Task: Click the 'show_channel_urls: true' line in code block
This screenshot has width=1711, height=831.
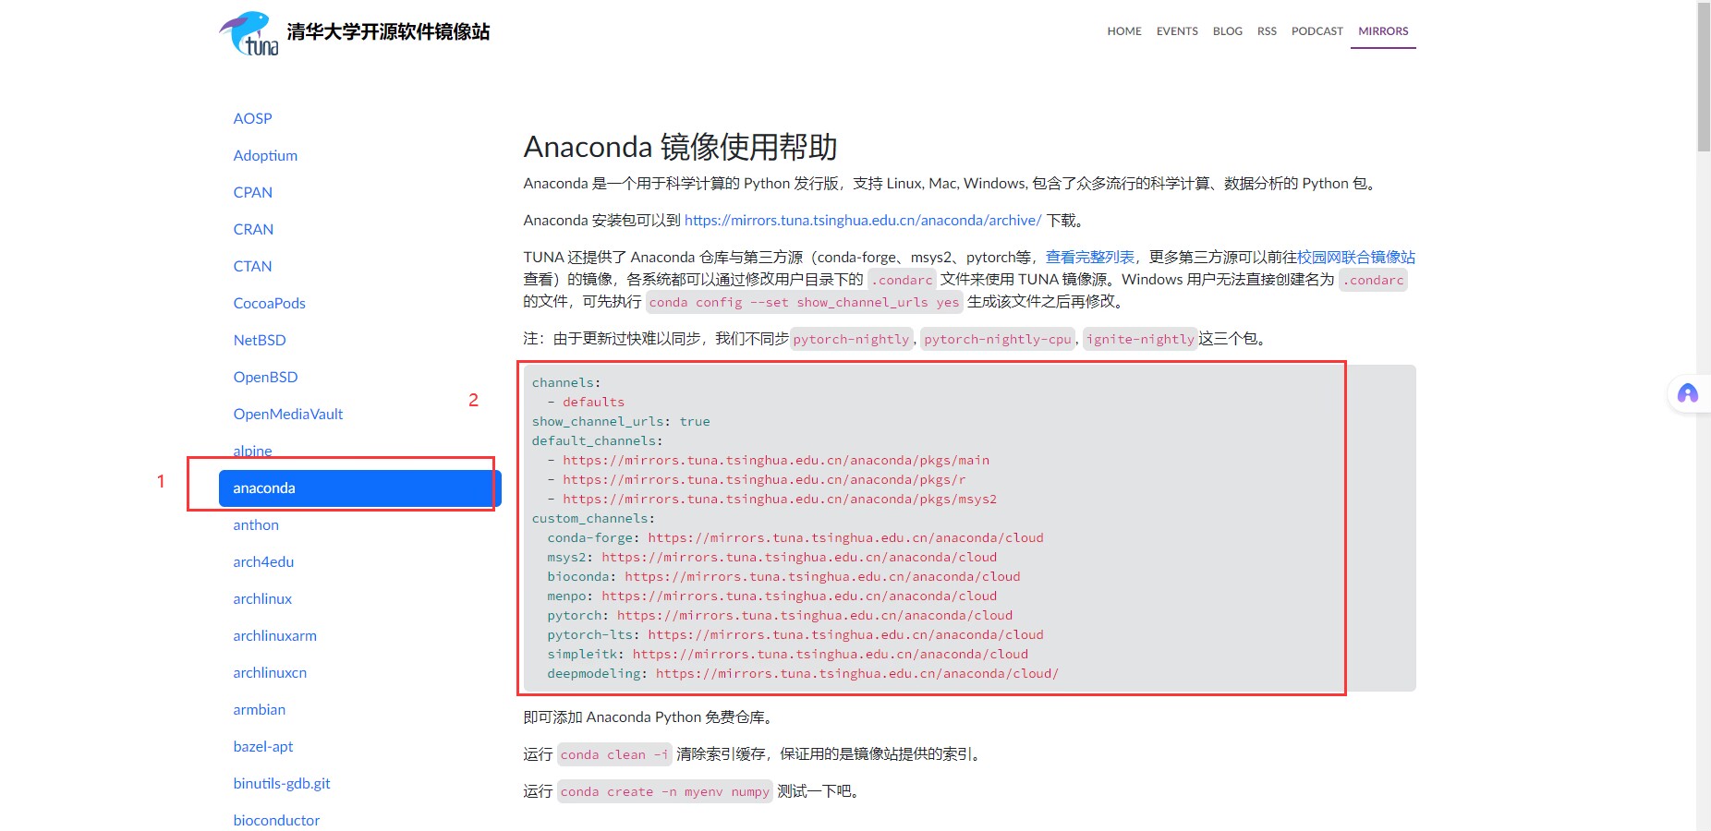Action: (x=621, y=421)
